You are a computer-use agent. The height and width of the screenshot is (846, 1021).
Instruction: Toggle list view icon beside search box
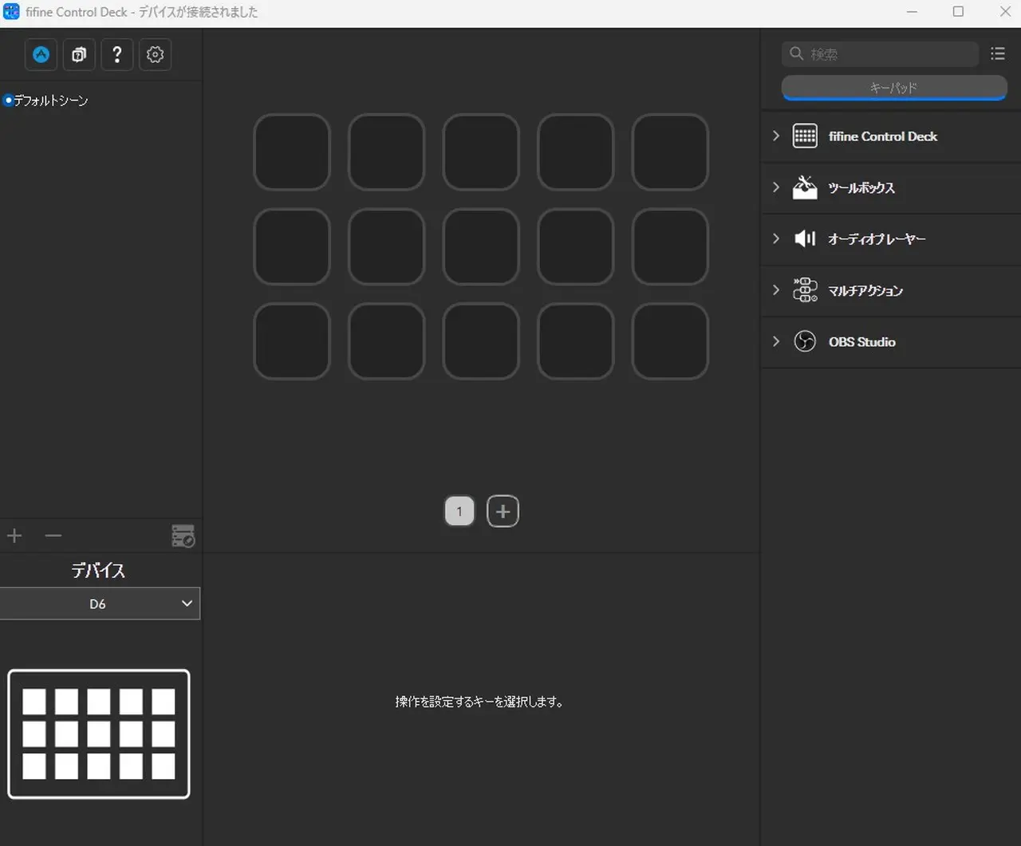tap(997, 53)
